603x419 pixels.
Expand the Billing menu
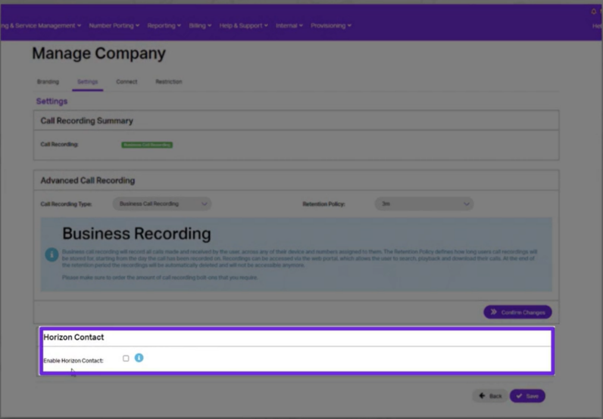pos(200,26)
